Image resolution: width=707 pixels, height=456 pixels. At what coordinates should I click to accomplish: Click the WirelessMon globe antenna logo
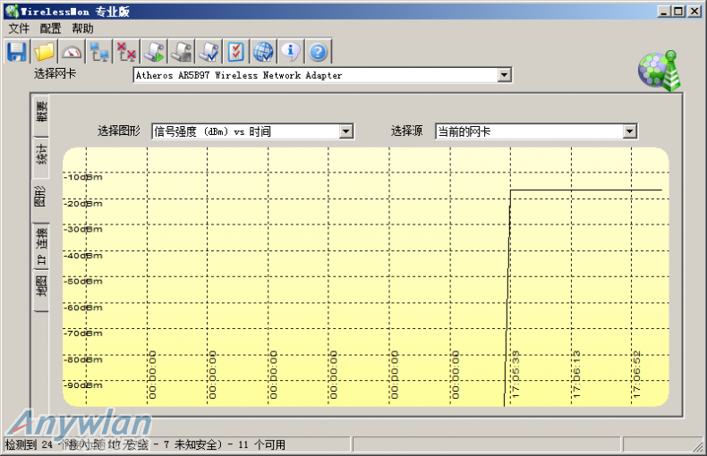[660, 71]
